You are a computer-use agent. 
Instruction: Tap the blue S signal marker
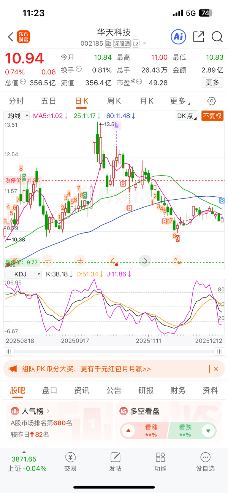(221, 201)
